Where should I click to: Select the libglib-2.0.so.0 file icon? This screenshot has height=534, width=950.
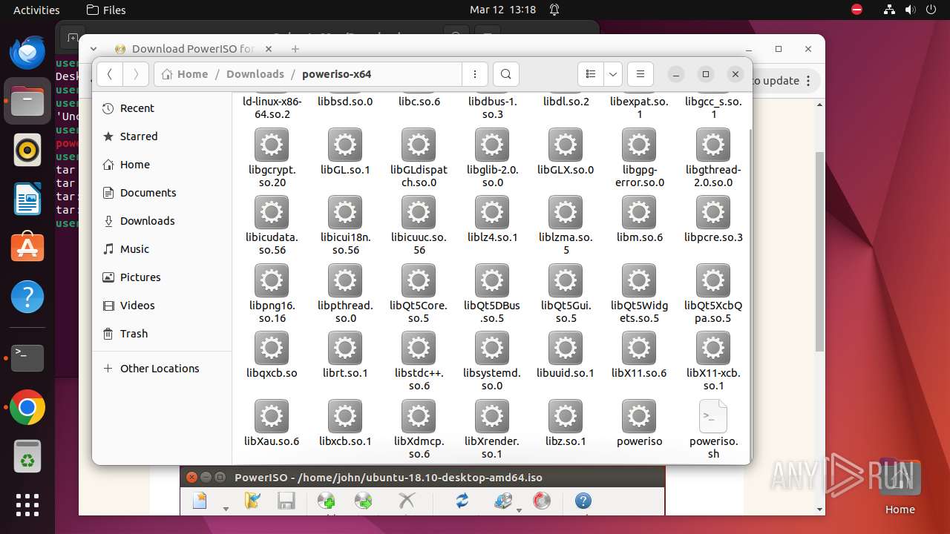click(492, 144)
